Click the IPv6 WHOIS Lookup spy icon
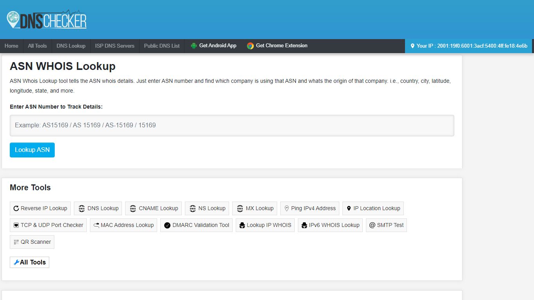The image size is (534, 300). point(304,225)
